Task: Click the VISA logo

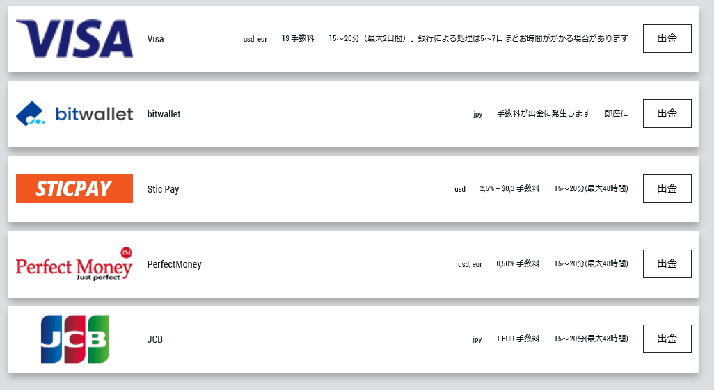Action: pyautogui.click(x=74, y=39)
